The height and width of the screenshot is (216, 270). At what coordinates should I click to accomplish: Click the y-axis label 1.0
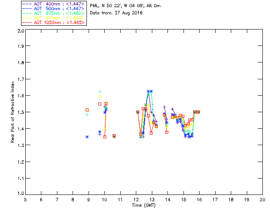pyautogui.click(x=21, y=194)
